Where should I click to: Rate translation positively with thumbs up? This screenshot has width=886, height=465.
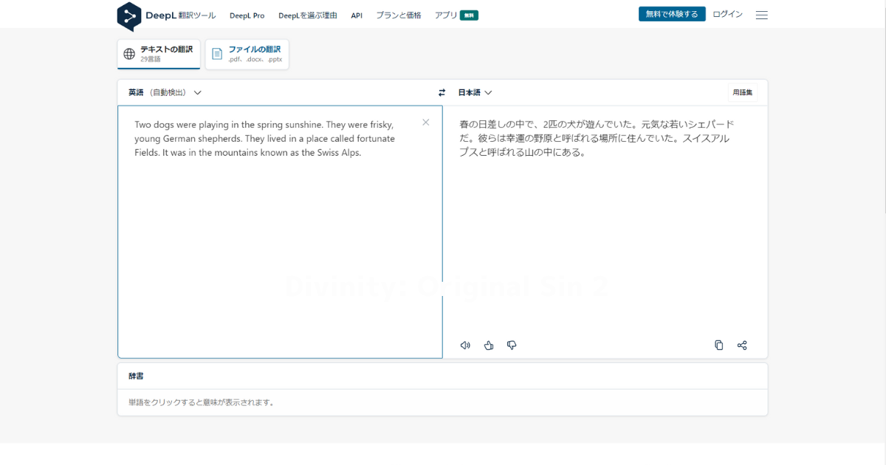pos(488,345)
